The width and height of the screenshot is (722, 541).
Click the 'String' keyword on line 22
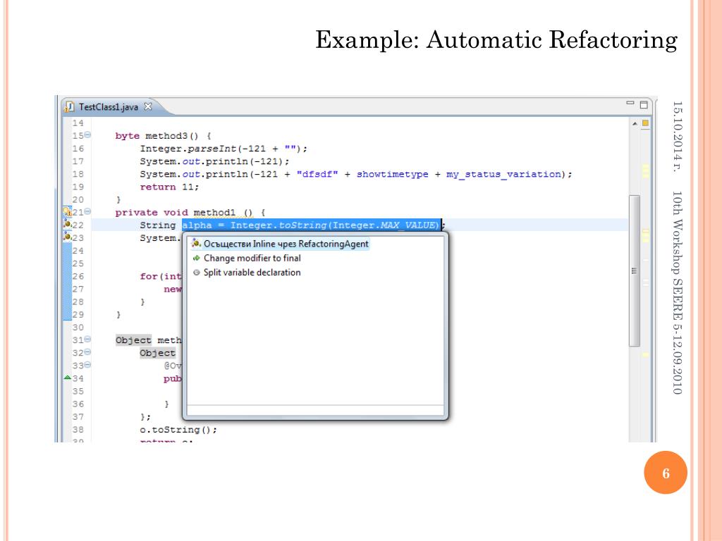tap(158, 225)
